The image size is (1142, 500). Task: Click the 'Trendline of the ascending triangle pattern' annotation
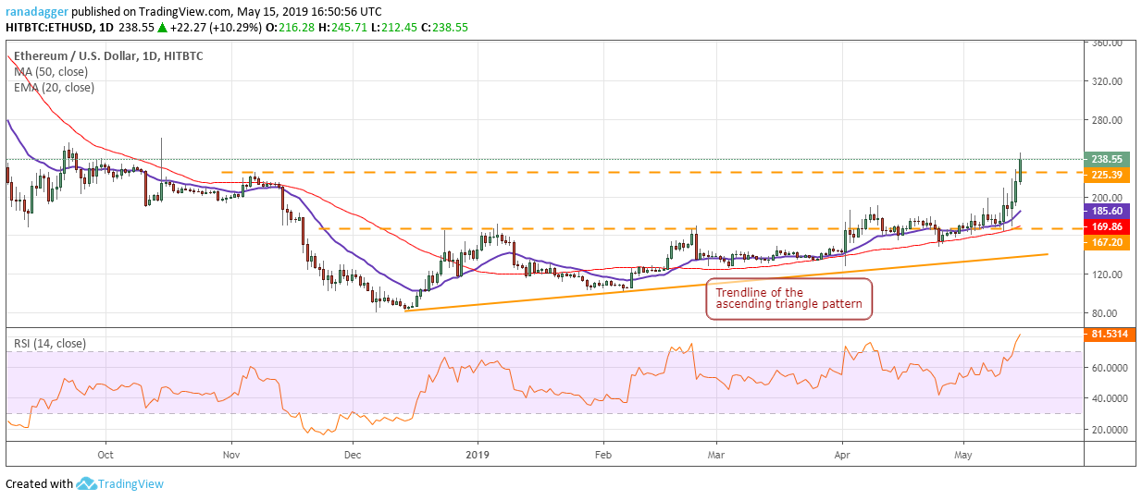[789, 299]
